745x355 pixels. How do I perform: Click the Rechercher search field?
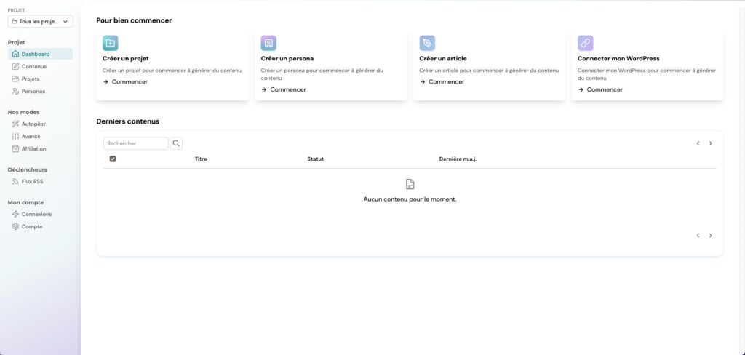pos(136,143)
